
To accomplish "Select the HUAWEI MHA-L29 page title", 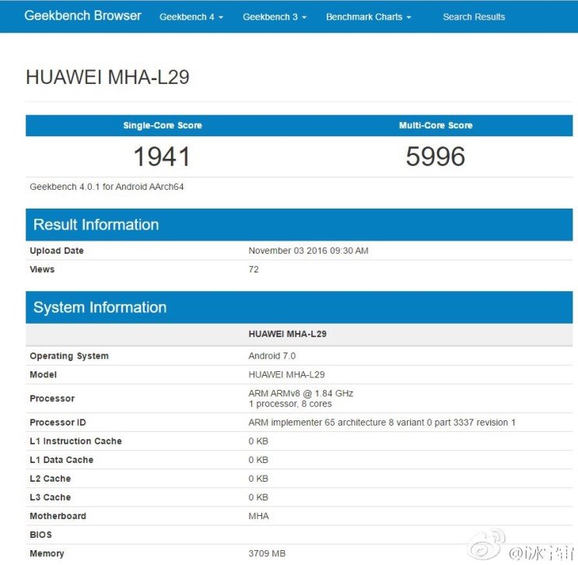I will click(x=107, y=77).
